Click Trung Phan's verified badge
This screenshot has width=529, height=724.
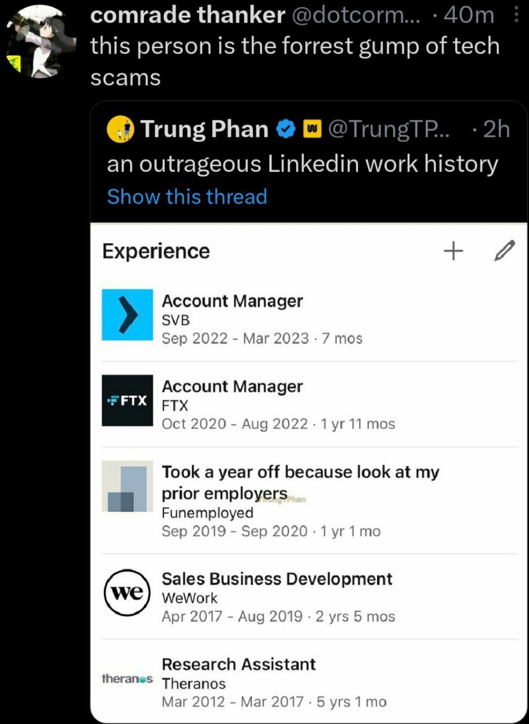click(x=286, y=130)
